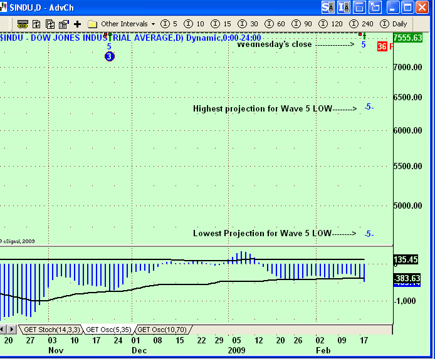Click the window calendar title bar icon
This screenshot has height=359, width=435.
pyautogui.click(x=359, y=8)
